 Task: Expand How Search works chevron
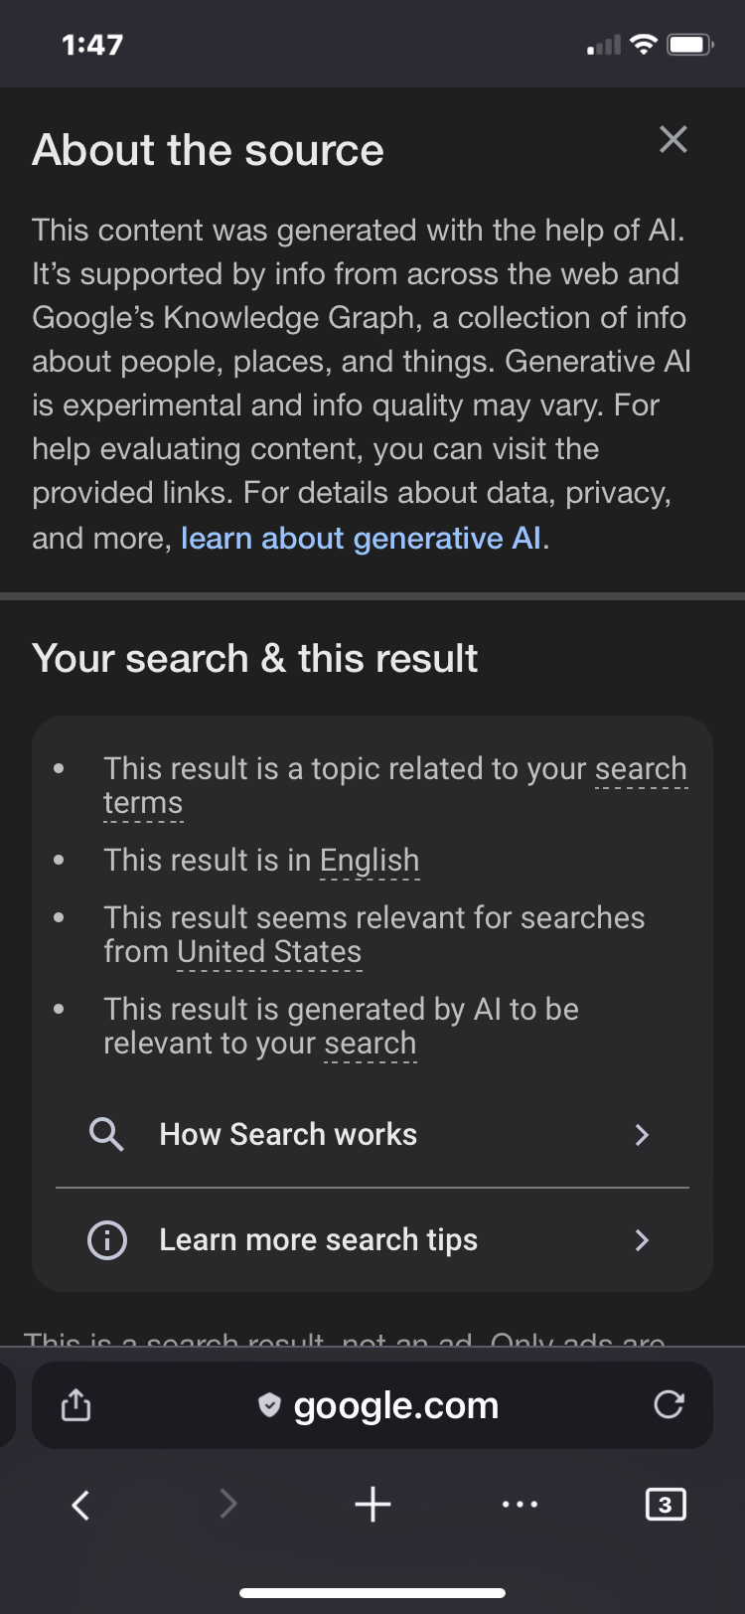pyautogui.click(x=642, y=1135)
